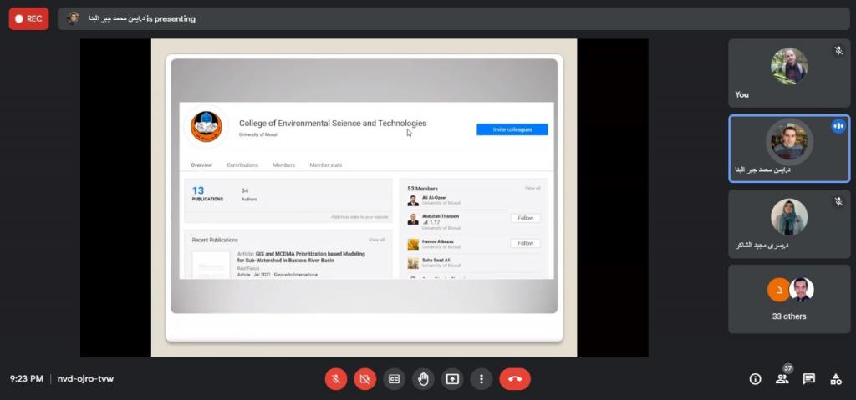Click the present now screen share icon
856x400 pixels.
tap(452, 379)
